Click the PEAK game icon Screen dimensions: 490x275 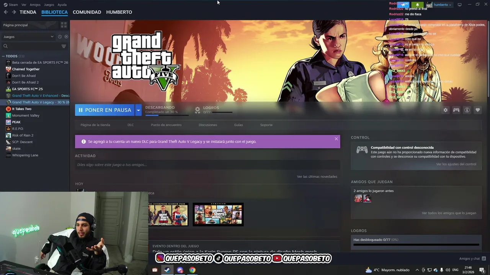8,122
